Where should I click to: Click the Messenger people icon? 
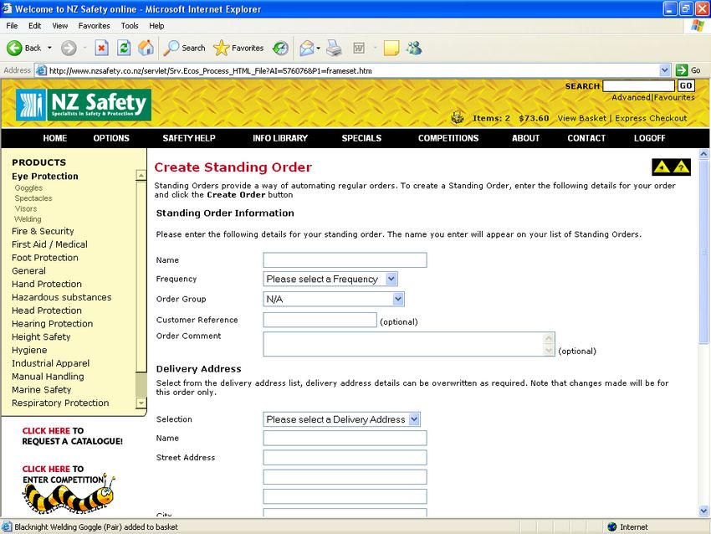pyautogui.click(x=414, y=48)
